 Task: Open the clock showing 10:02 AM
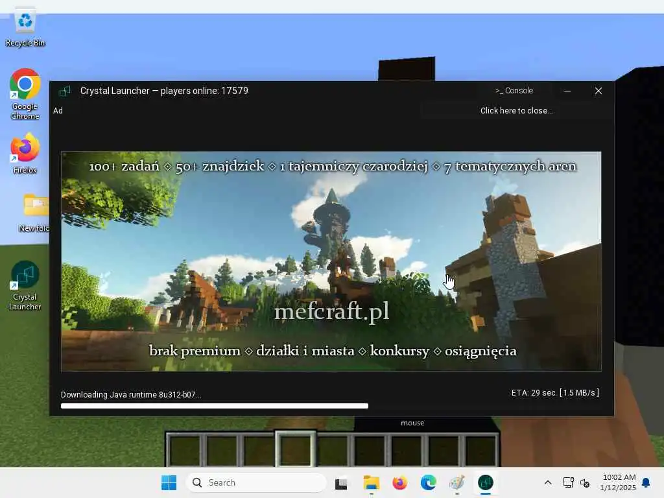point(618,482)
